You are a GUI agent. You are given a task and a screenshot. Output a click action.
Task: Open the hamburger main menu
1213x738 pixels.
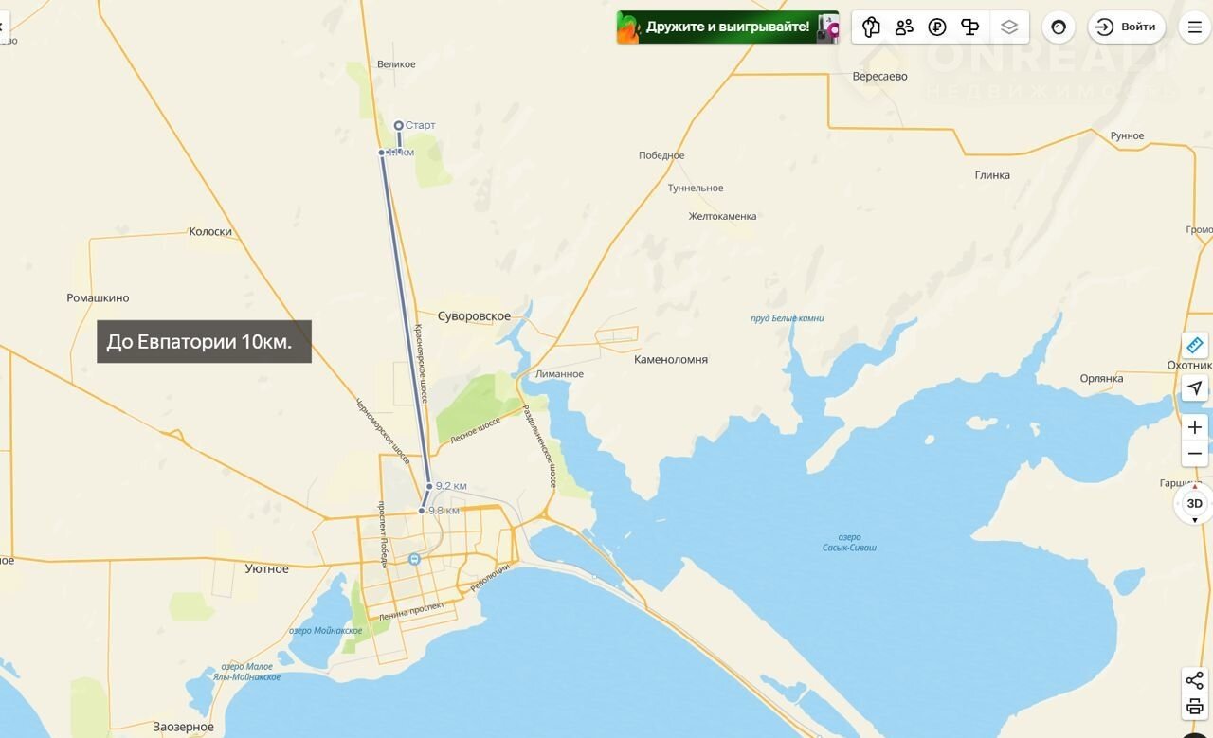click(1195, 27)
